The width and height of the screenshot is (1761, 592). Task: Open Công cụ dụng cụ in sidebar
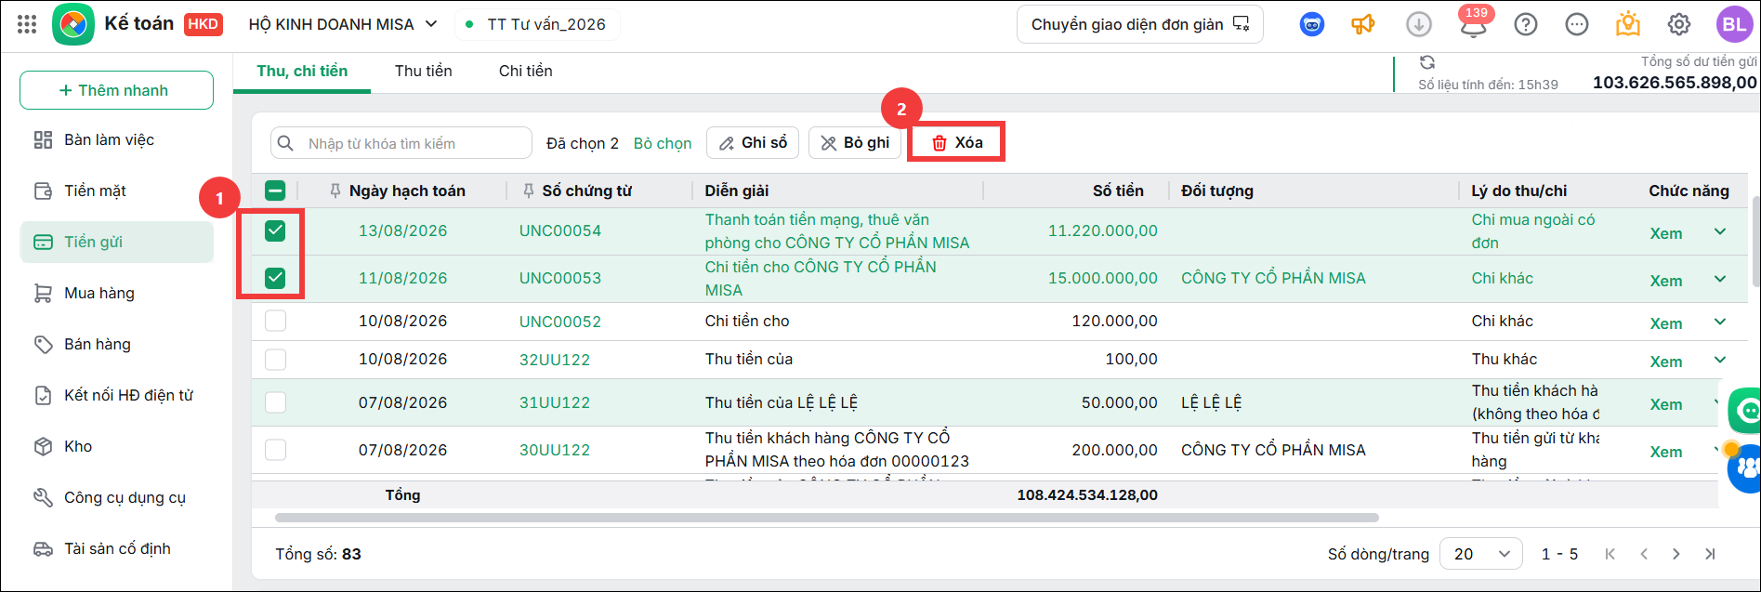click(x=116, y=497)
